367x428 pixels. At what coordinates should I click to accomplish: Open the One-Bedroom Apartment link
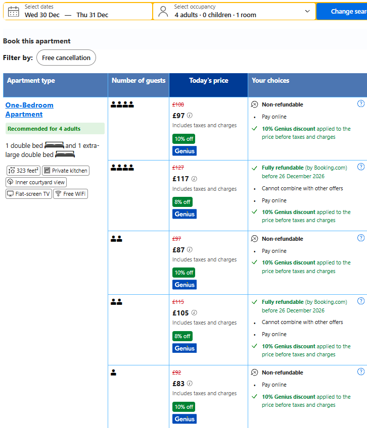pos(29,110)
